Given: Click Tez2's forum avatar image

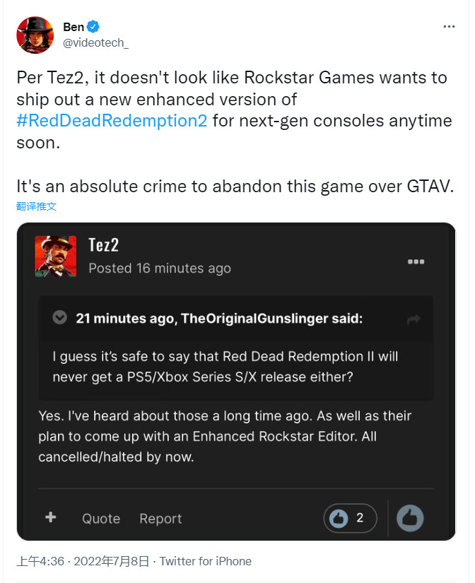Looking at the screenshot, I should (55, 256).
